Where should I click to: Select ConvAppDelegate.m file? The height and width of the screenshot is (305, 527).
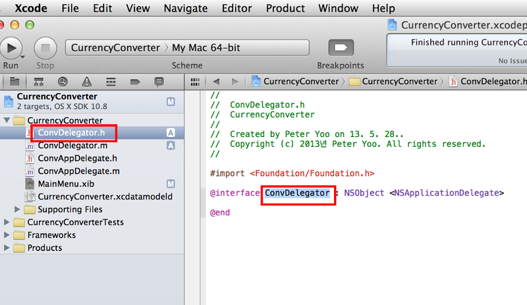click(x=78, y=171)
